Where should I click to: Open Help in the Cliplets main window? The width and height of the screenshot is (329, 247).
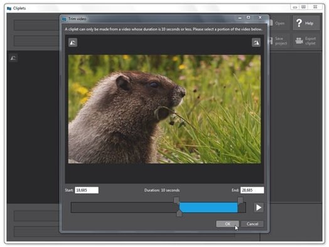[x=306, y=23]
